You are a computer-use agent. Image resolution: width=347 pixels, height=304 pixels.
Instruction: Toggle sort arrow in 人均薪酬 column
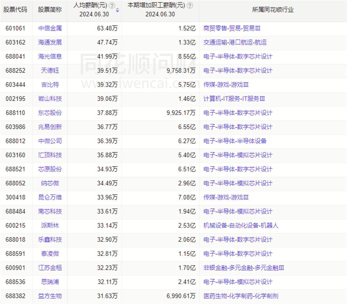point(117,10)
